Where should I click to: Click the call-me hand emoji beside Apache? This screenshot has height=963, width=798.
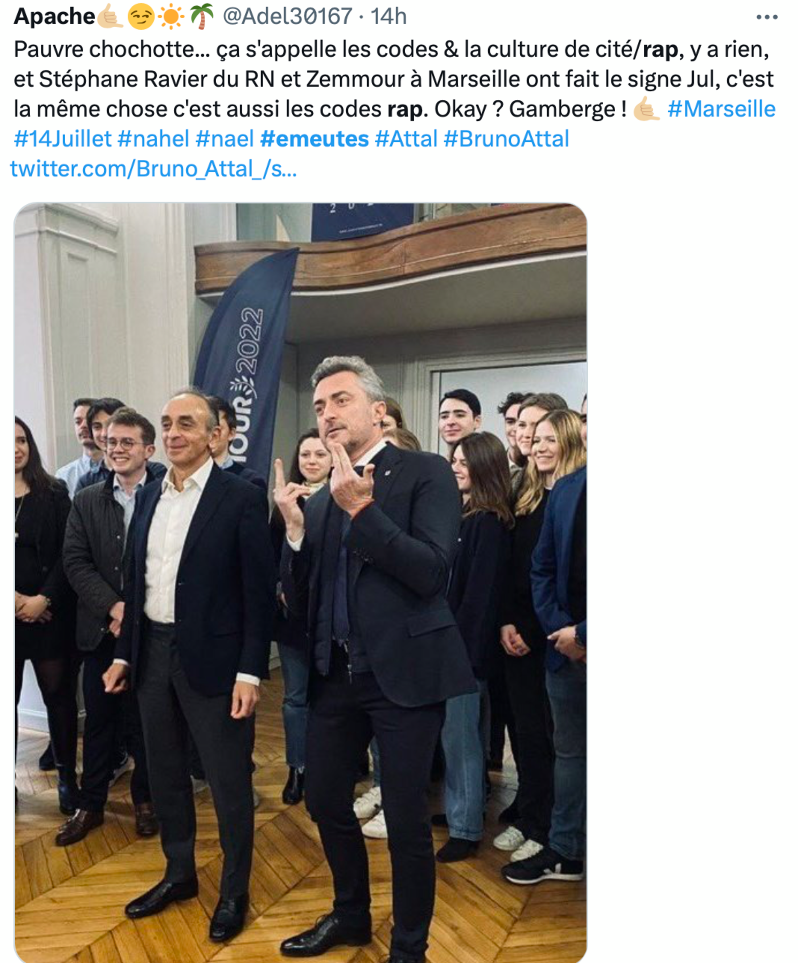(x=109, y=17)
